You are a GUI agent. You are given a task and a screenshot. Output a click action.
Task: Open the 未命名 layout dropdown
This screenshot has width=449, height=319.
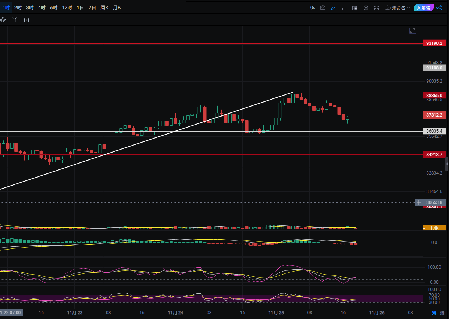[x=398, y=7]
